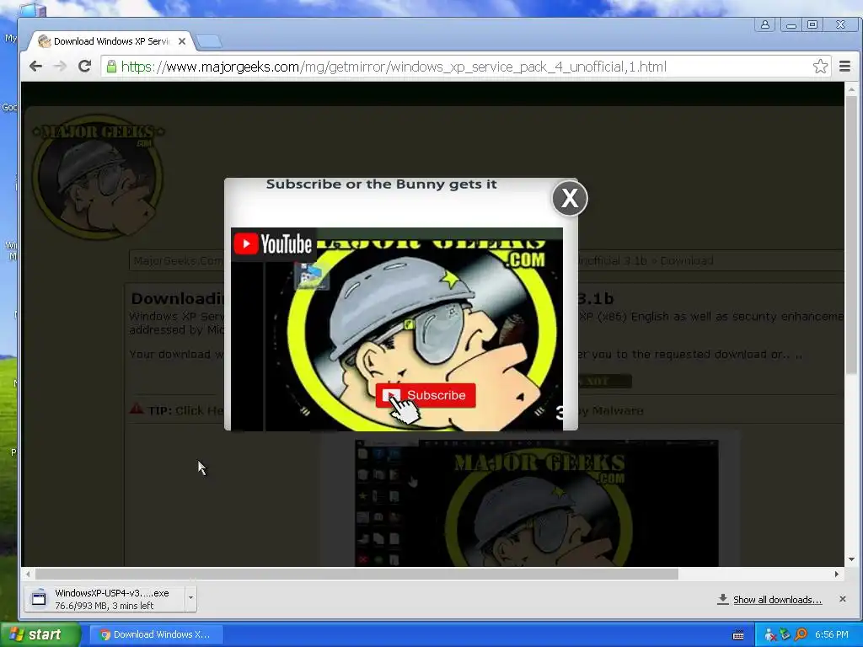Viewport: 863px width, 647px height.
Task: Click the Major Geeks video thumbnail below popup
Action: pyautogui.click(x=537, y=503)
